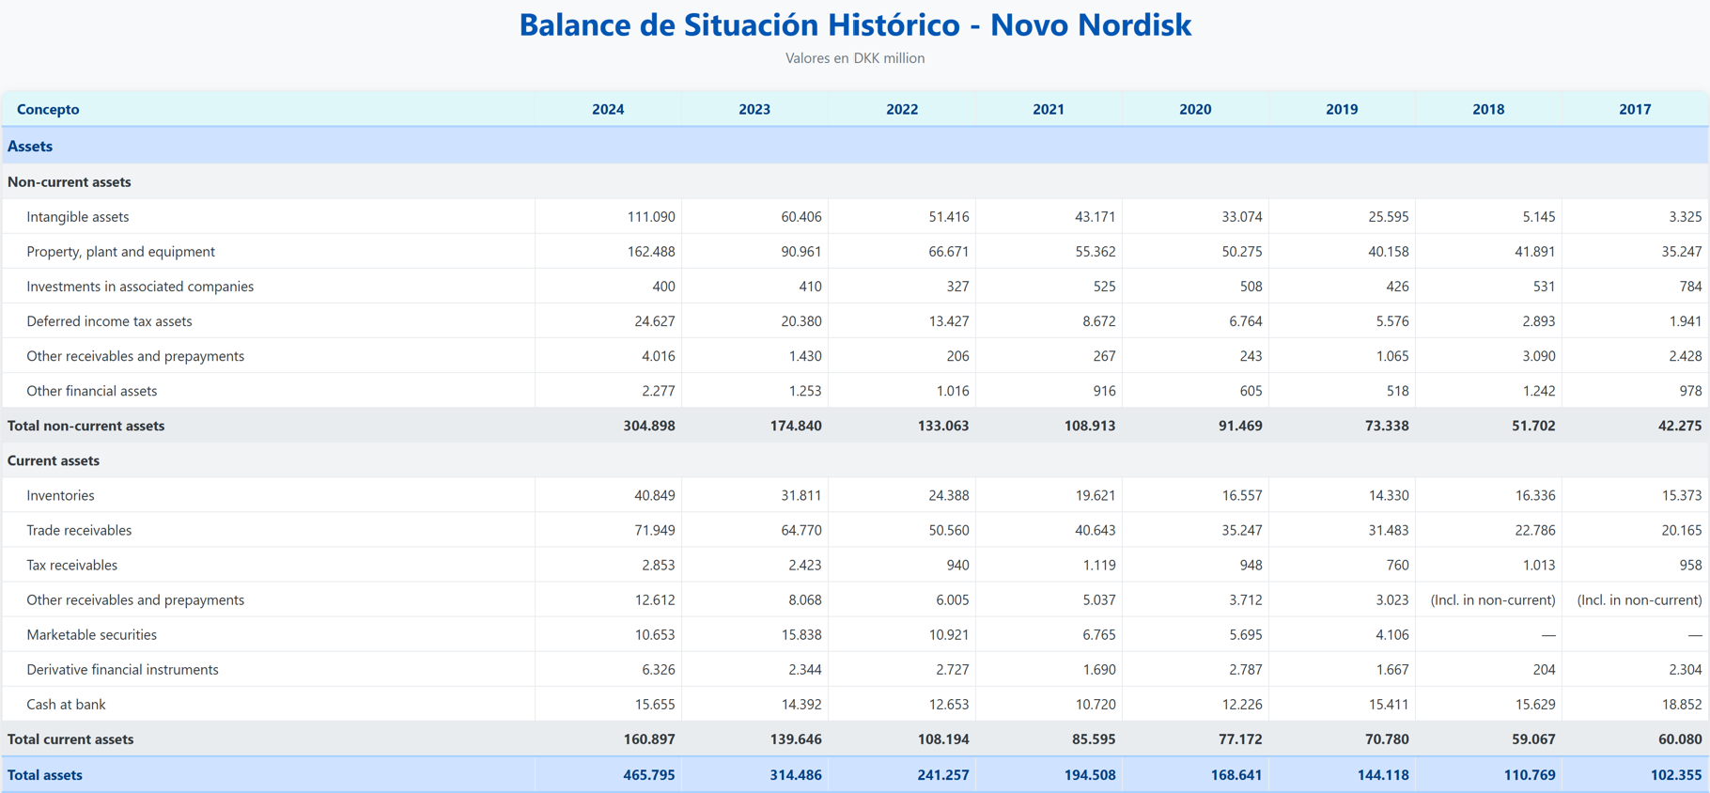Image resolution: width=1710 pixels, height=793 pixels.
Task: Click the Assets section header row
Action: (855, 146)
